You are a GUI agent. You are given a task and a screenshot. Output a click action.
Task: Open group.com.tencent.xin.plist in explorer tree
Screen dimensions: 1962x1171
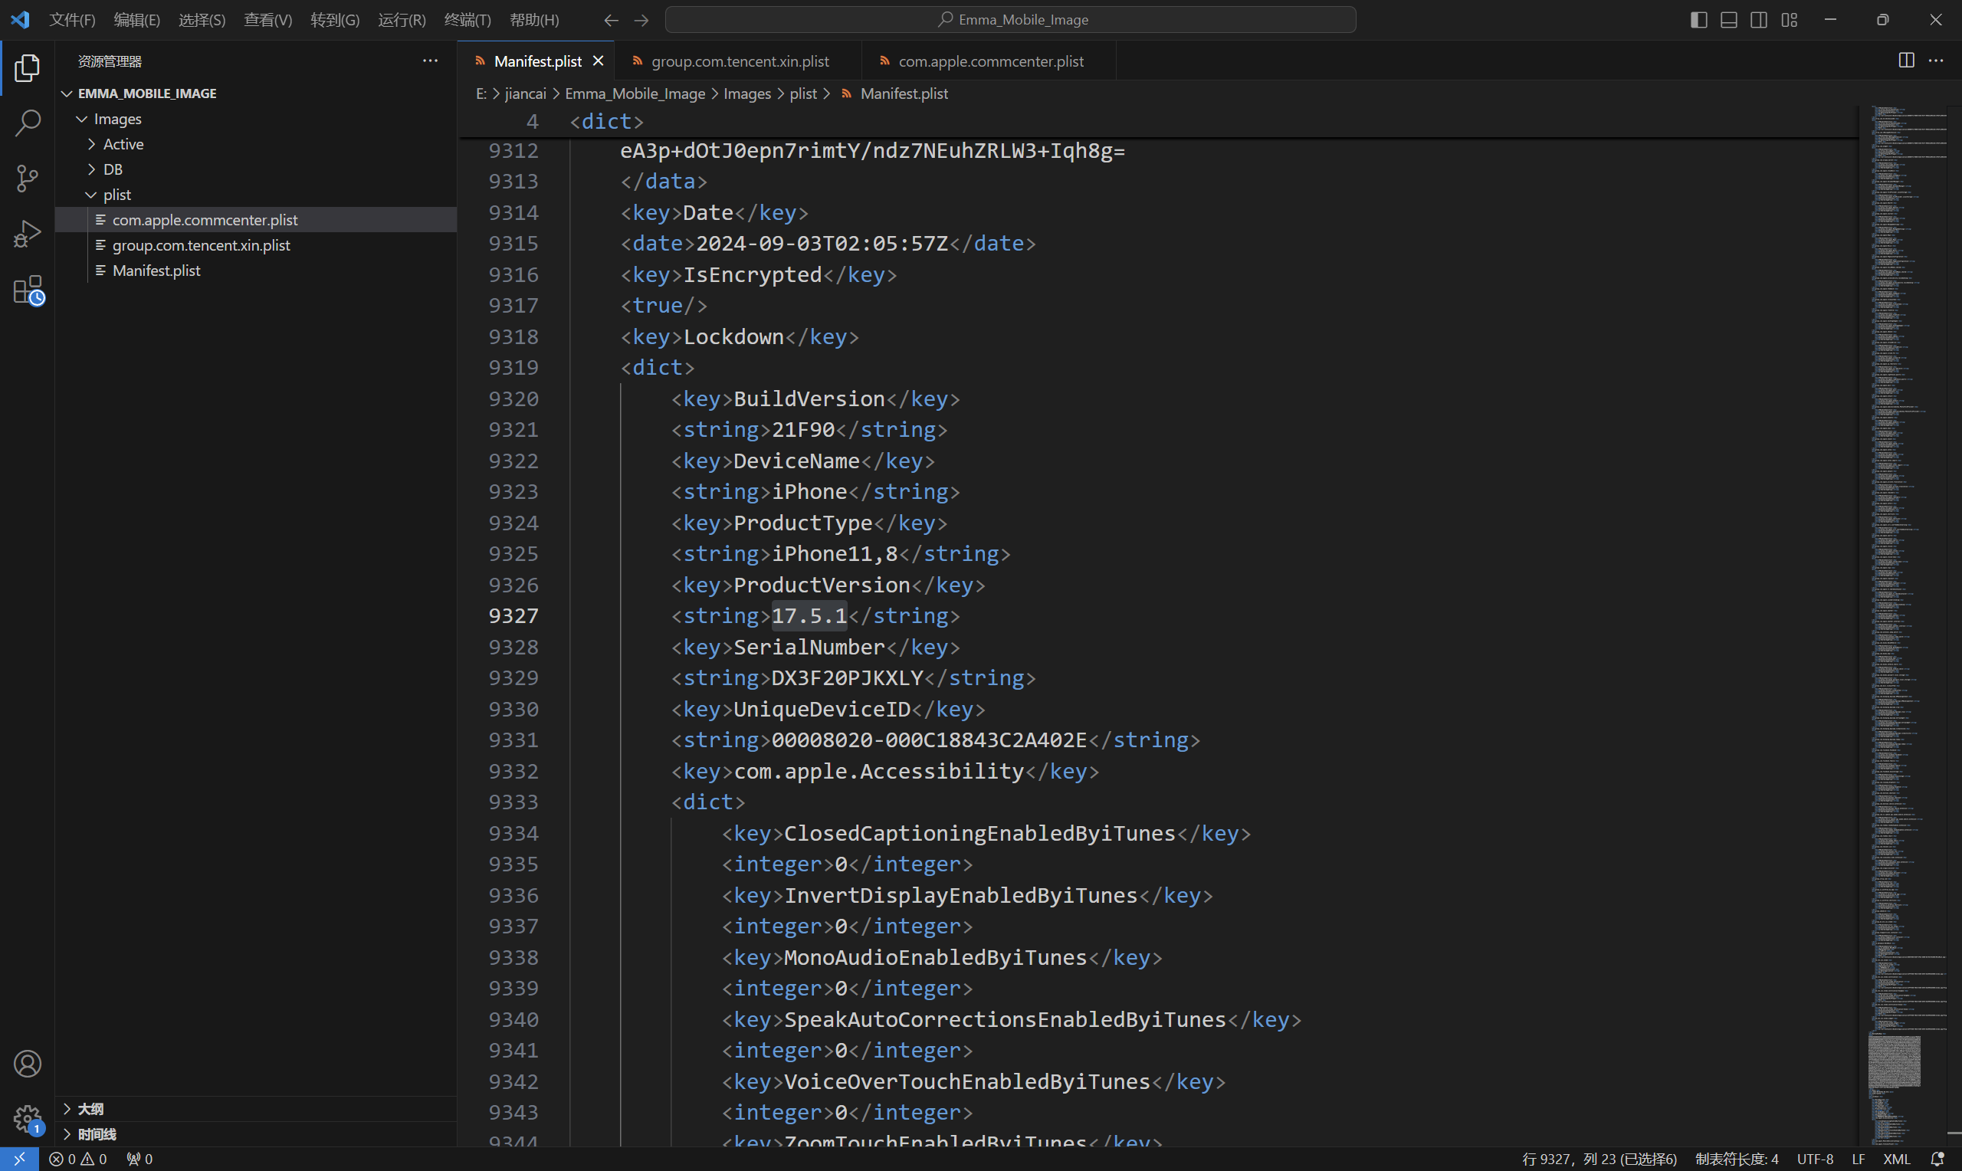256,244
